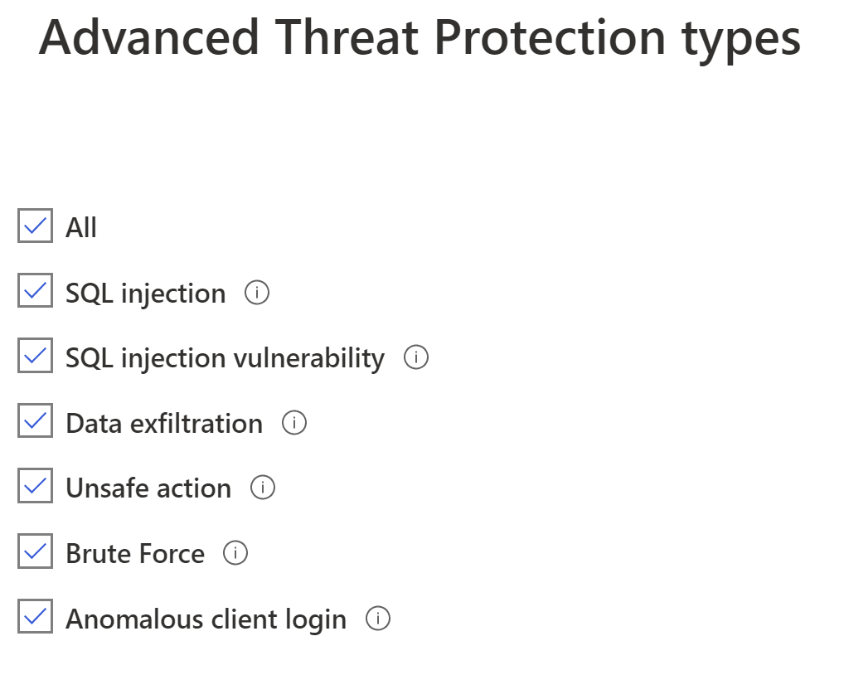The image size is (844, 675).
Task: Open info tooltip next to SQL injection
Action: click(x=257, y=293)
